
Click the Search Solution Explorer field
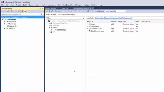pos(21,14)
